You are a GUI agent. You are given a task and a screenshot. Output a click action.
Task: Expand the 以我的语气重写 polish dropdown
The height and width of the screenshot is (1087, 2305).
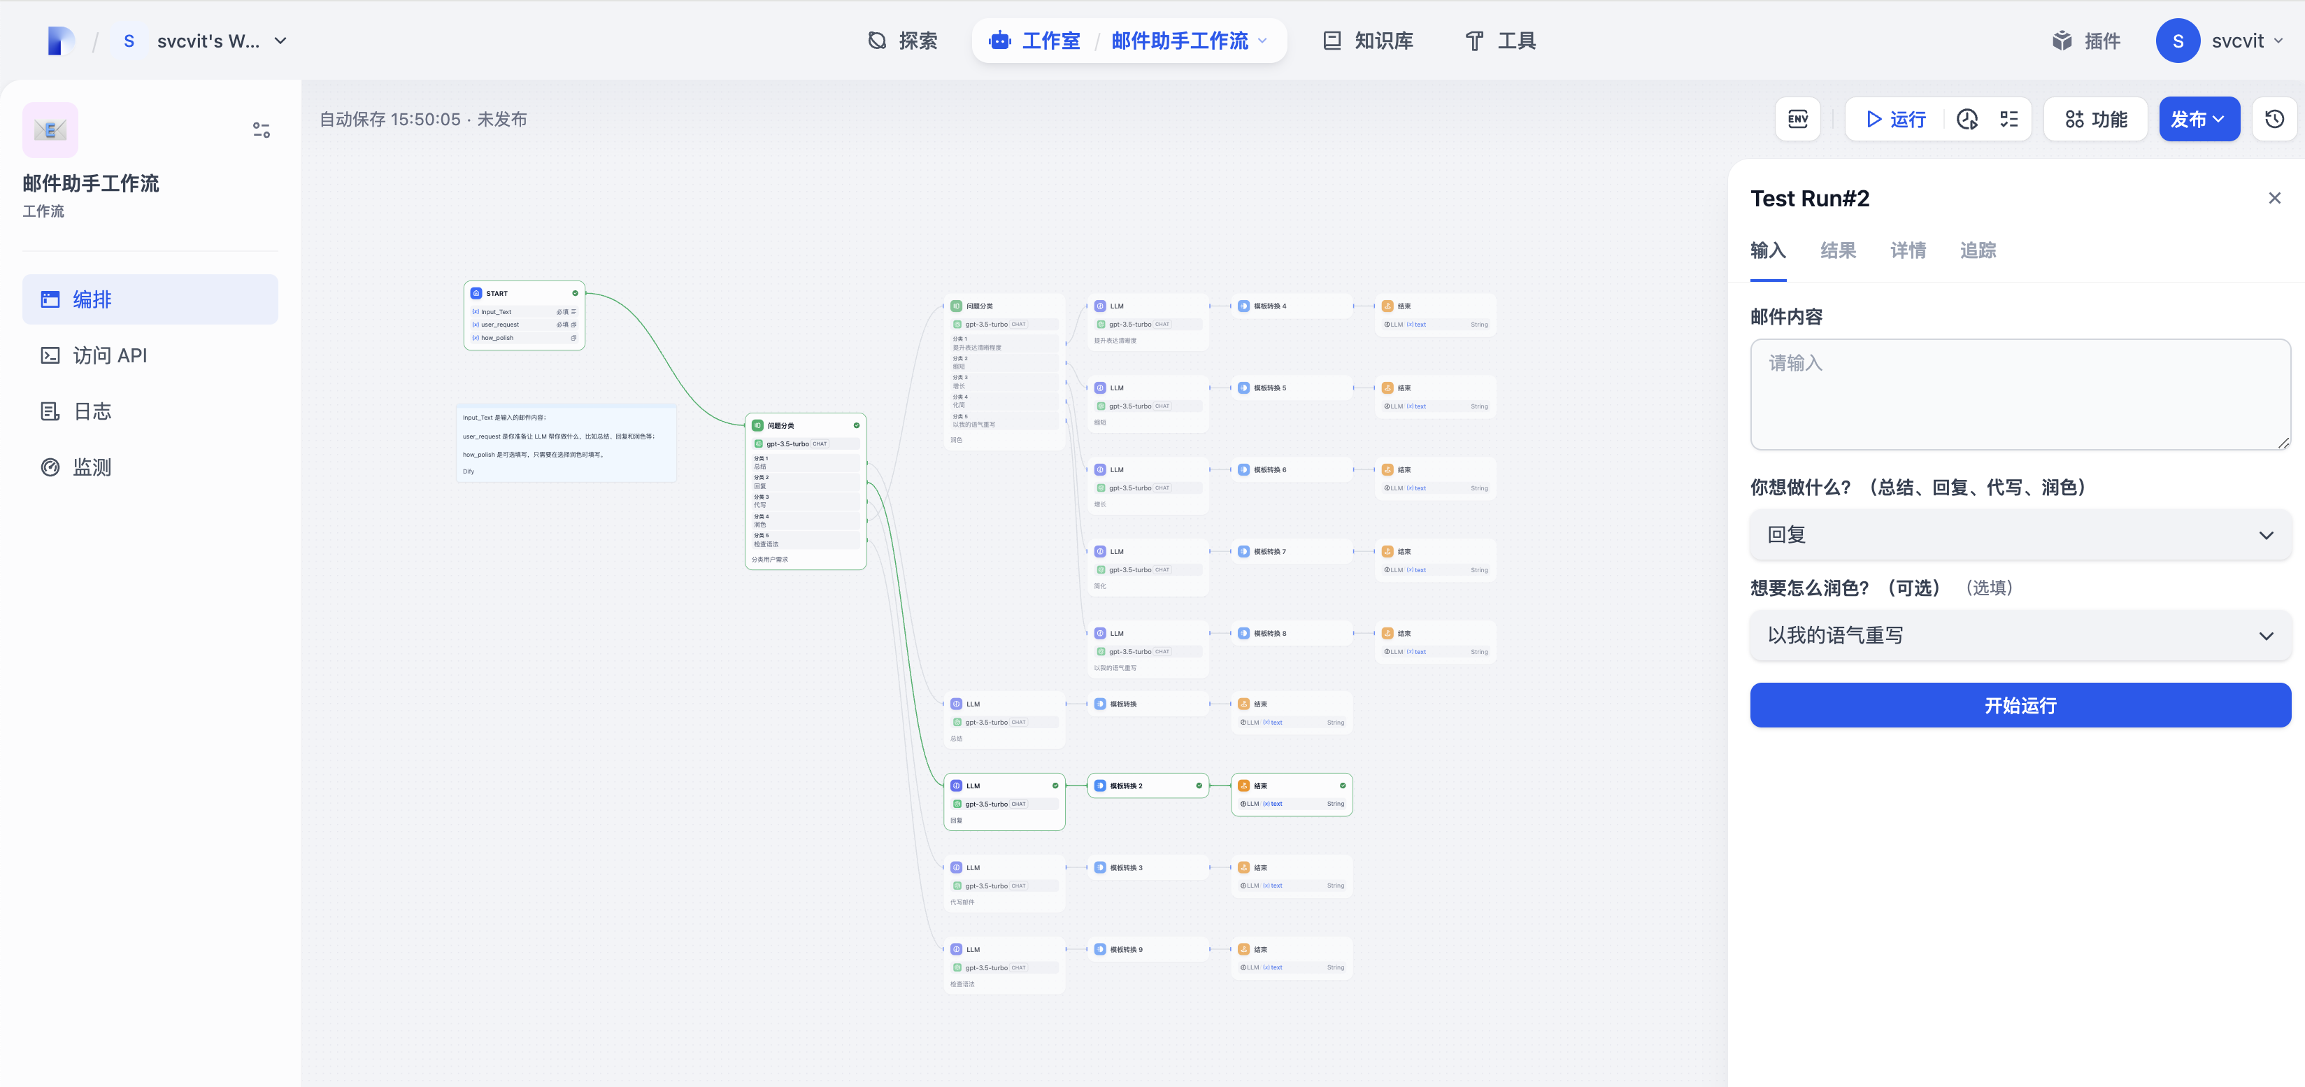click(2020, 635)
